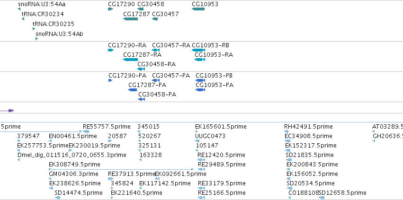
Task: Select the RE55757.5prime EST glyph
Action: click(x=86, y=131)
